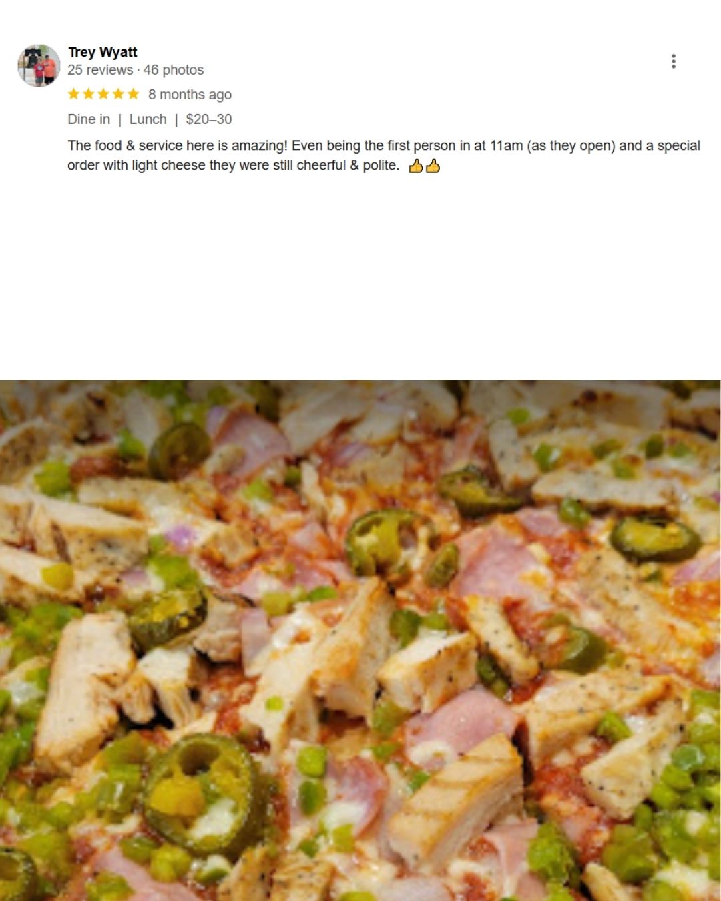
Task: Click the second gold rating star
Action: [88, 94]
